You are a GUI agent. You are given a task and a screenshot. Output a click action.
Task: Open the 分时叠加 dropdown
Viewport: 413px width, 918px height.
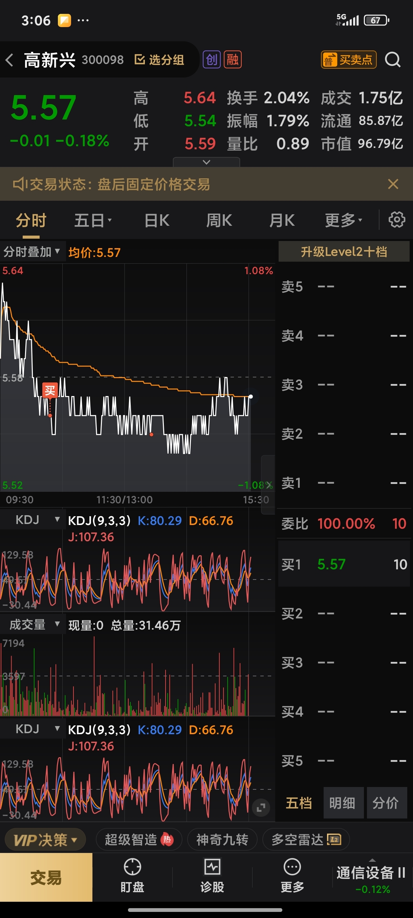tap(32, 252)
